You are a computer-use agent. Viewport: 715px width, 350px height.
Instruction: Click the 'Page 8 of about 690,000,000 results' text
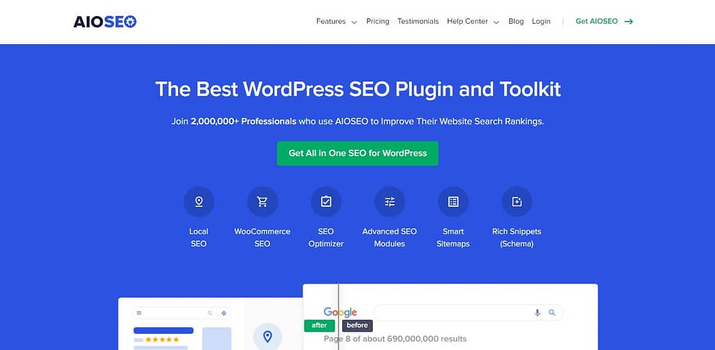pyautogui.click(x=395, y=339)
